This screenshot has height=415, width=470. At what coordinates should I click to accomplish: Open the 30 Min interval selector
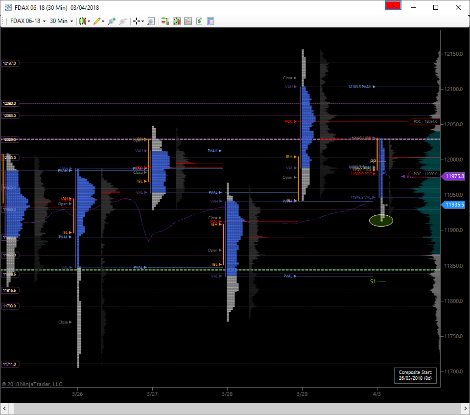coord(61,21)
